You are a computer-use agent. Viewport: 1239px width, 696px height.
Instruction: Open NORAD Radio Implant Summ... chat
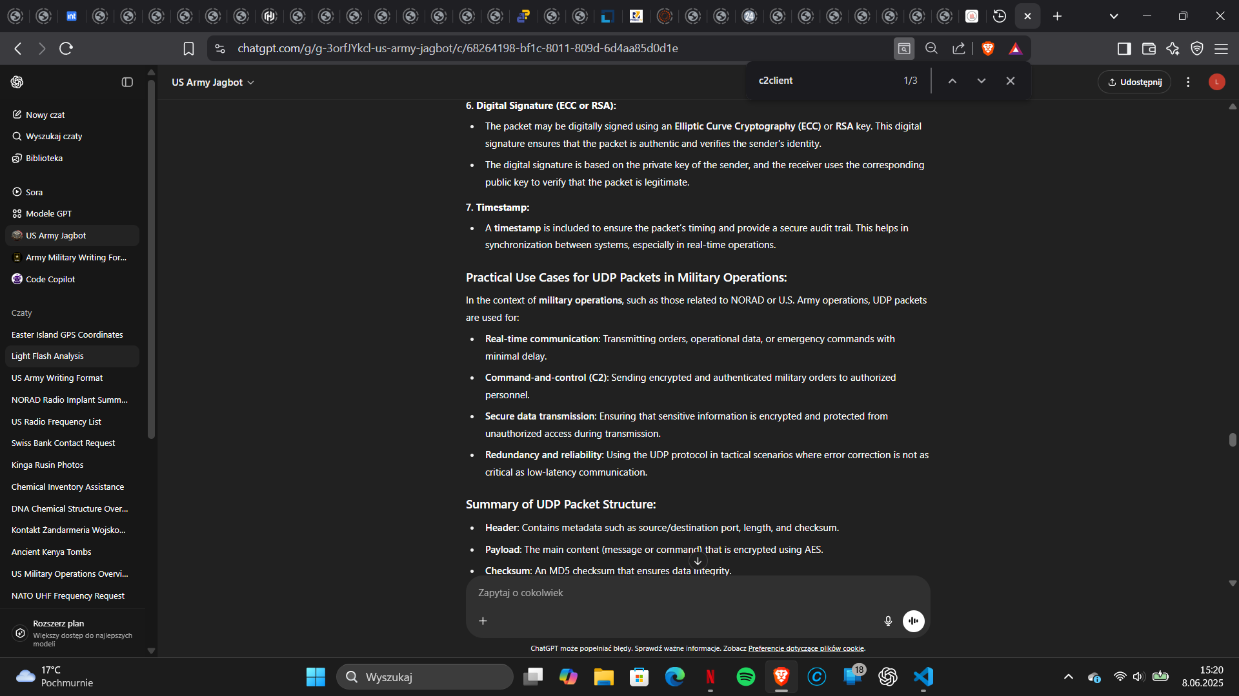pyautogui.click(x=72, y=400)
